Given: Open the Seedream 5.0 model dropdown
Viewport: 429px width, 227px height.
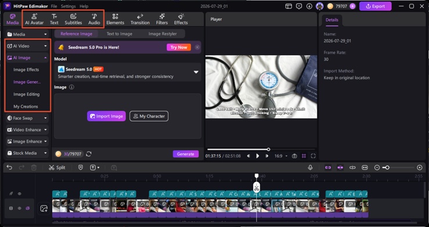Looking at the screenshot, I should point(127,72).
